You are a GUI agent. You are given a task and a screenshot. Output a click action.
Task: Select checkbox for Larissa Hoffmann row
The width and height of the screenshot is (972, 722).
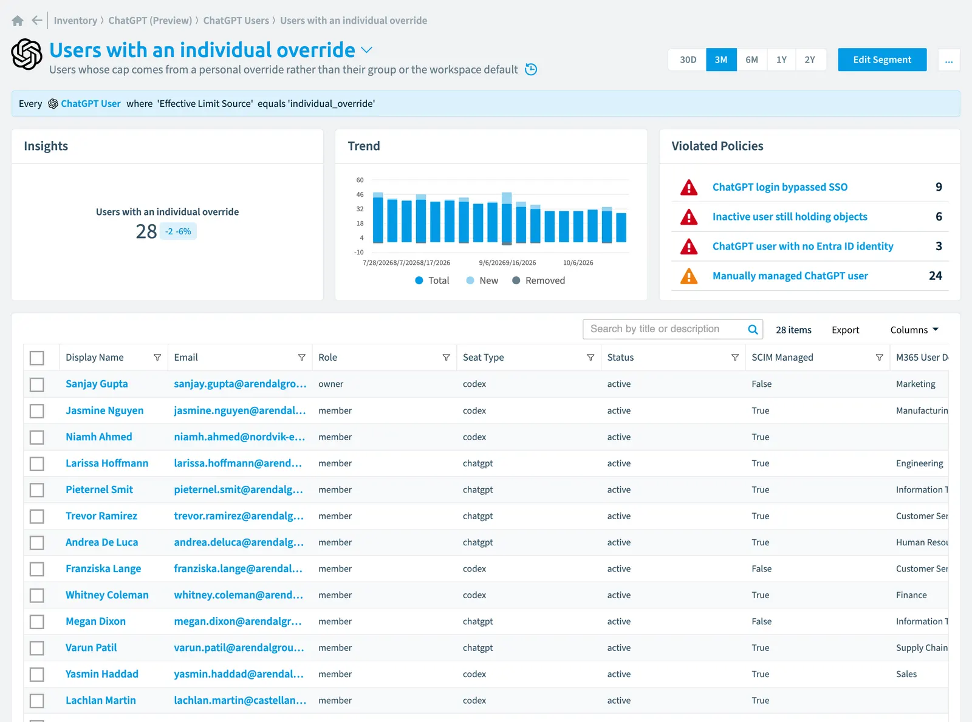point(37,464)
